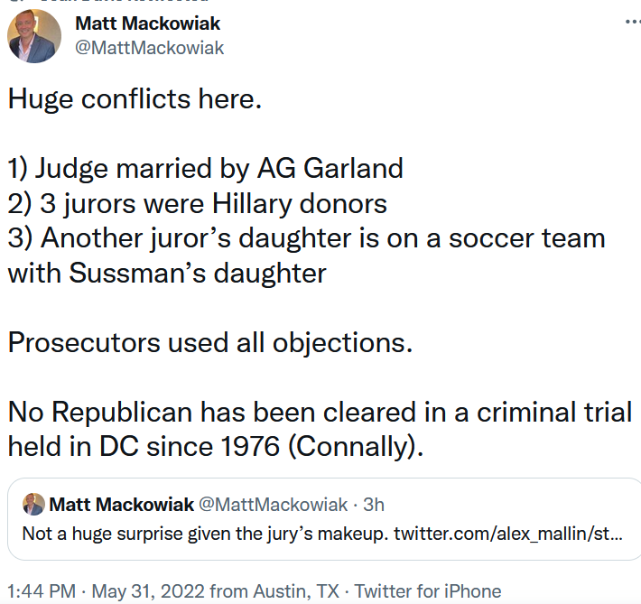The image size is (641, 604).
Task: Open the three-dot more options menu
Action: point(633,22)
